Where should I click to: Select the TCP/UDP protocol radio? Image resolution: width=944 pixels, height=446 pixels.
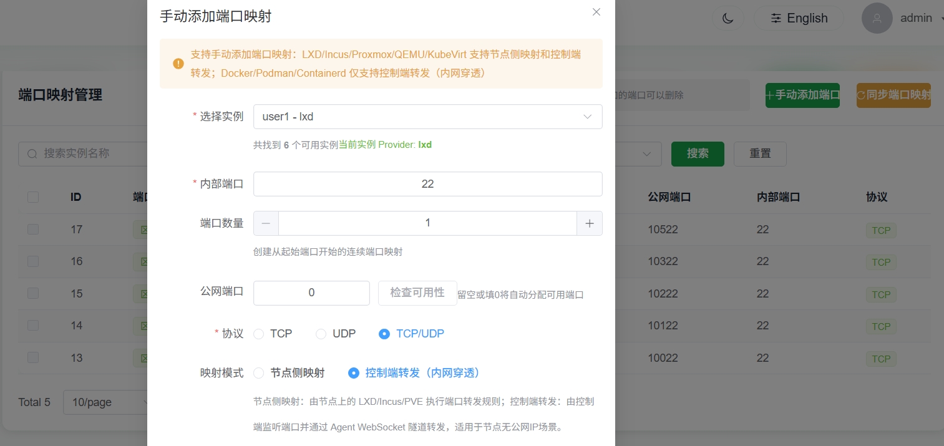click(x=412, y=334)
